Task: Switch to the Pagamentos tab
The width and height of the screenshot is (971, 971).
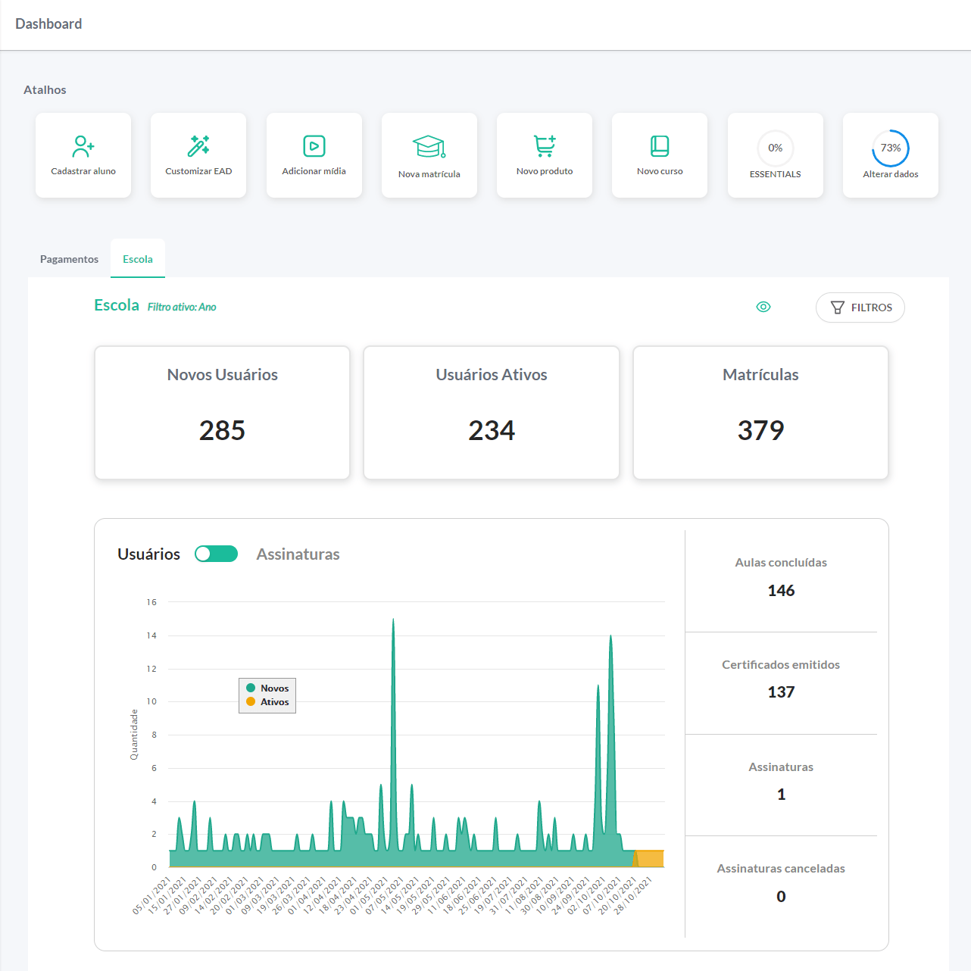Action: (69, 259)
